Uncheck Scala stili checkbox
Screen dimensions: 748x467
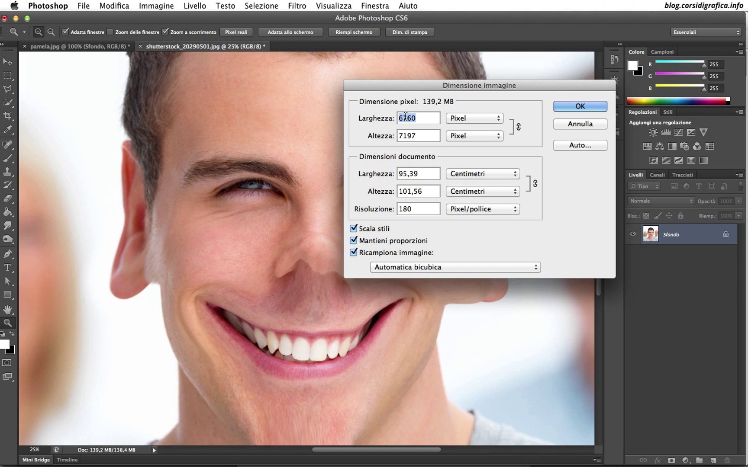tap(354, 228)
